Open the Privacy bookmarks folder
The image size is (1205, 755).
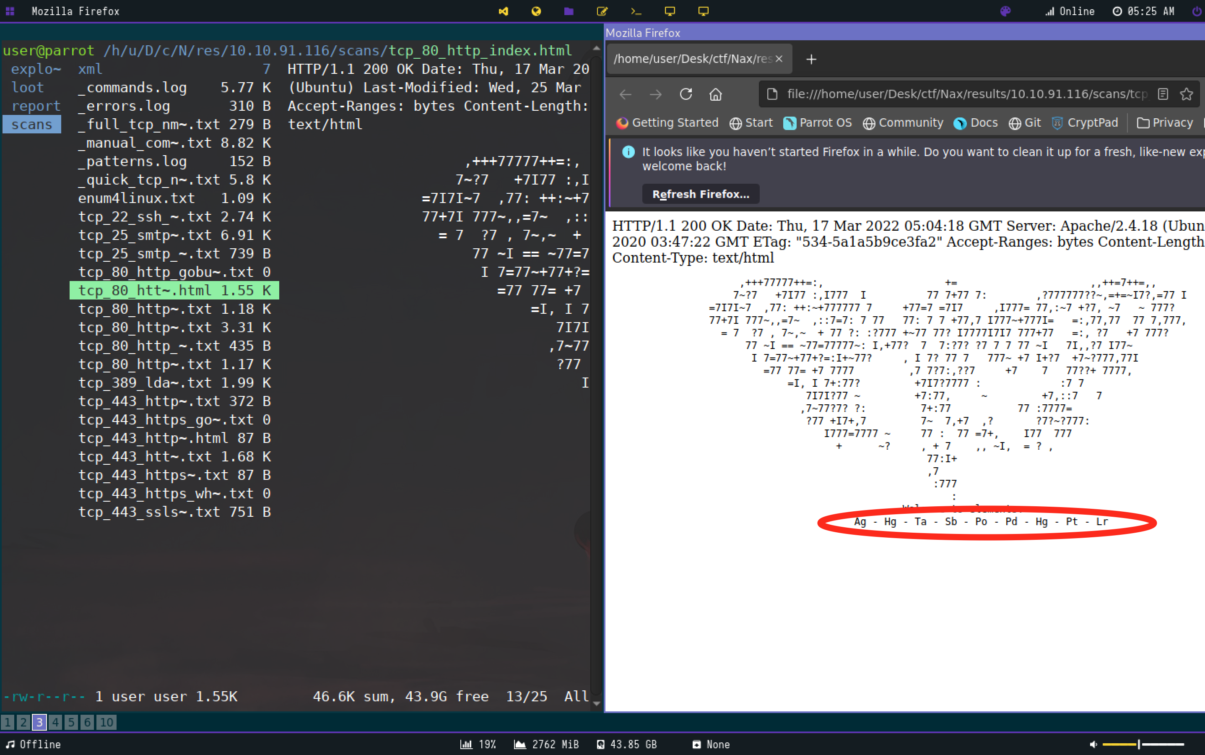click(x=1165, y=123)
